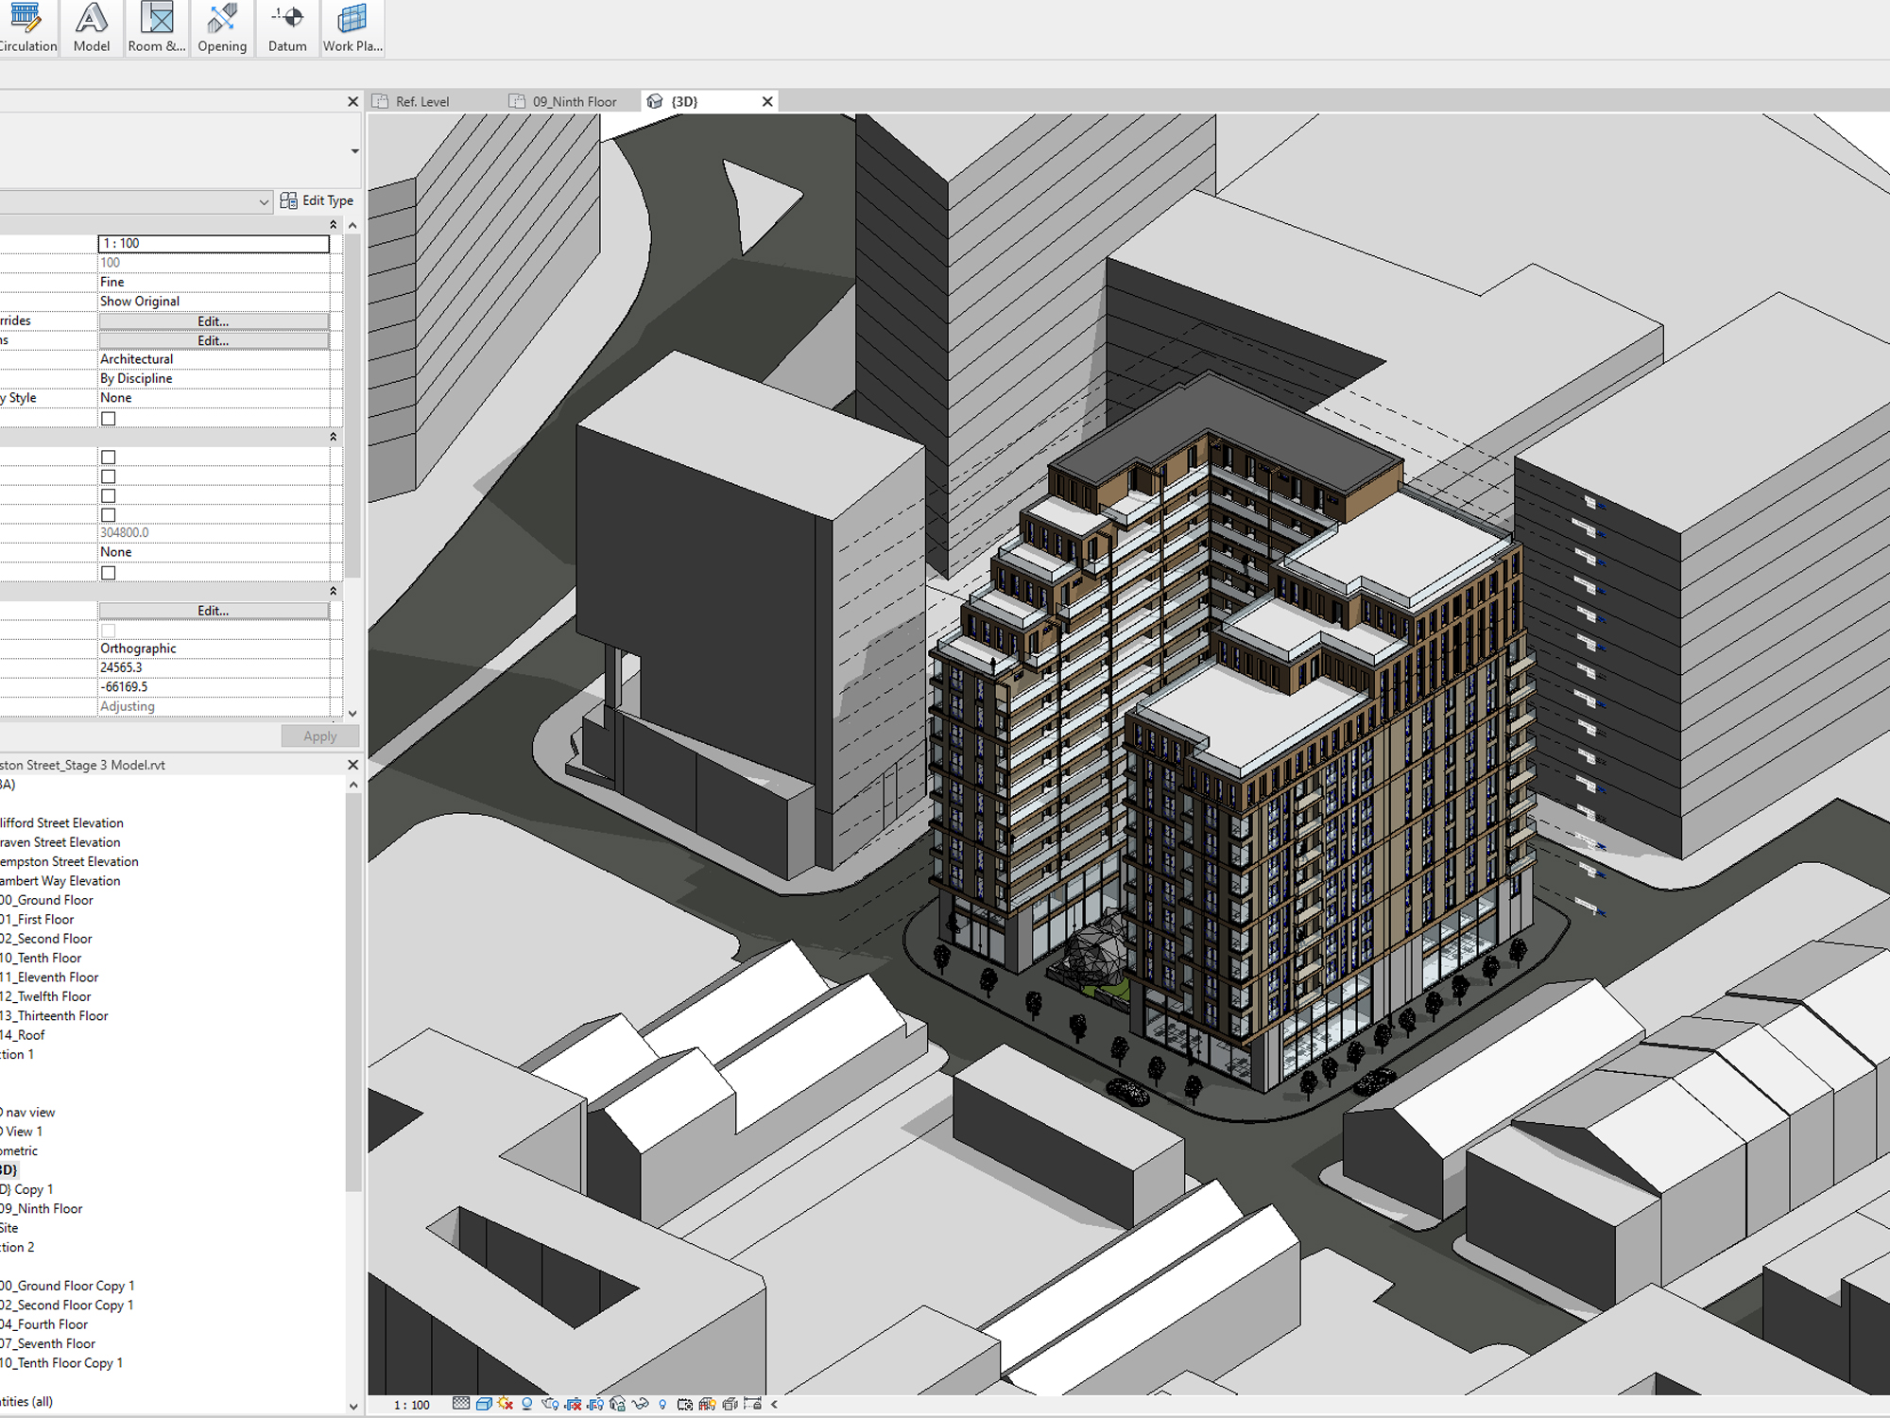Switch to the Ref. Level tab
1890x1418 pixels.
pyautogui.click(x=422, y=100)
